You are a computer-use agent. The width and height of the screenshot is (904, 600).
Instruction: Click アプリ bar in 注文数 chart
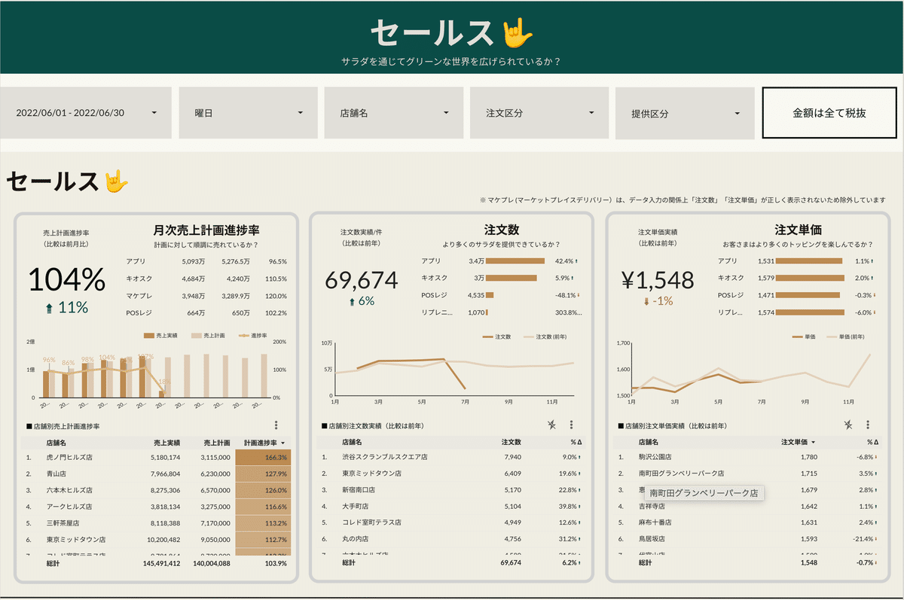(515, 261)
